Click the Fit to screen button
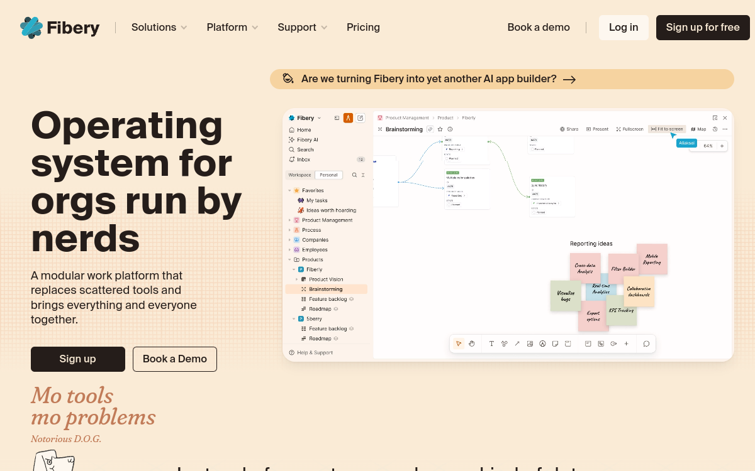Viewport: 755px width, 471px height. click(x=667, y=129)
